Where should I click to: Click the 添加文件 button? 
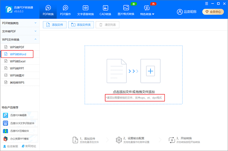[x=55, y=25]
